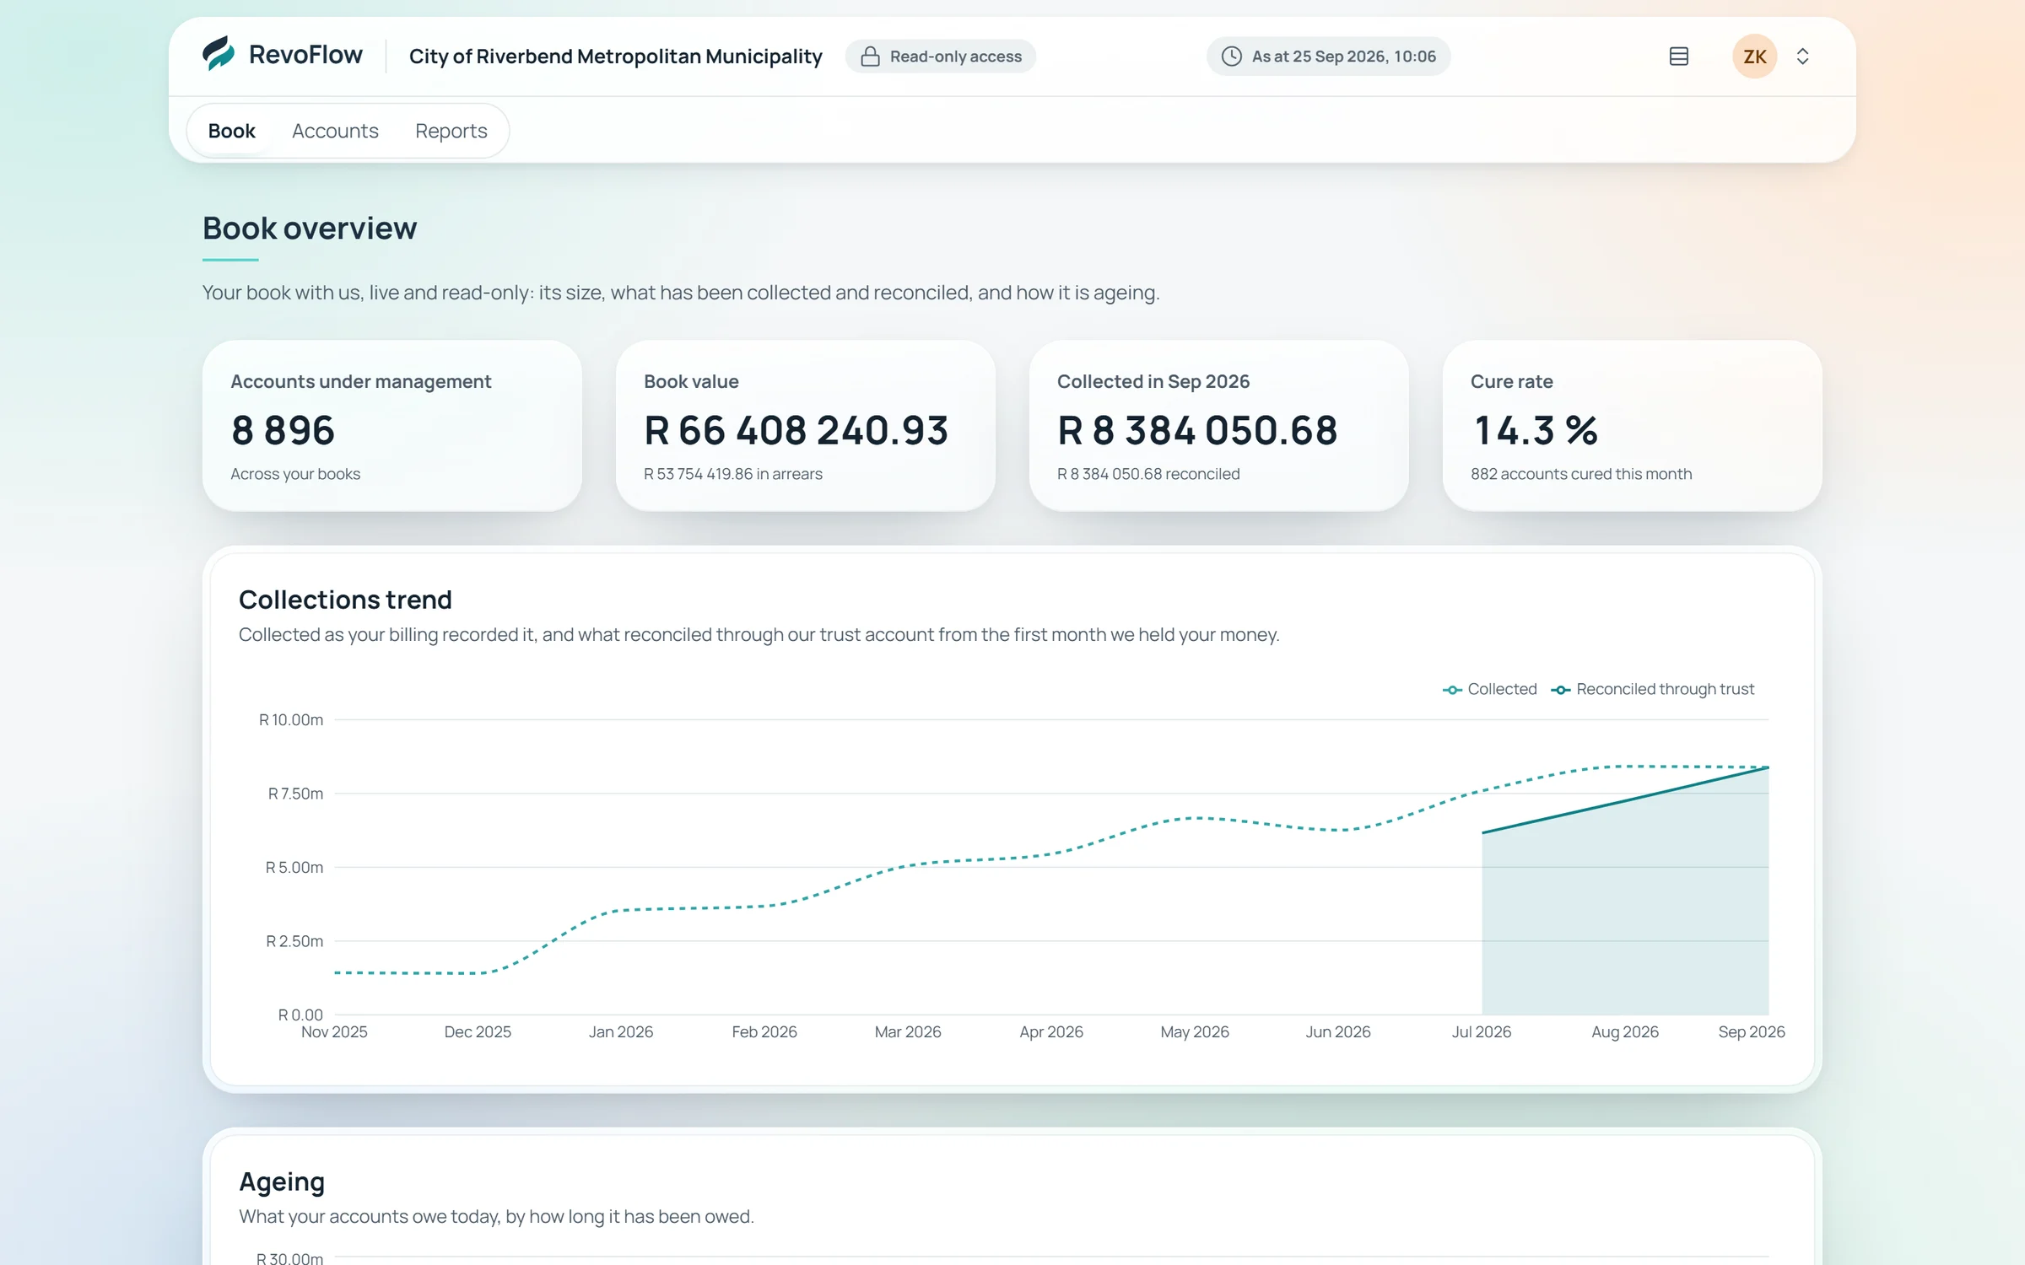Click the clock icon beside the As at timestamp

click(1232, 57)
